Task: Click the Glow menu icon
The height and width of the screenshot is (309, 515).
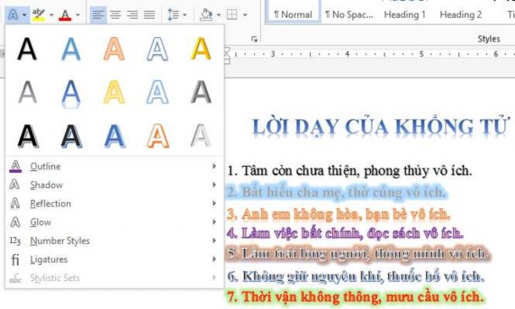Action: click(x=15, y=223)
